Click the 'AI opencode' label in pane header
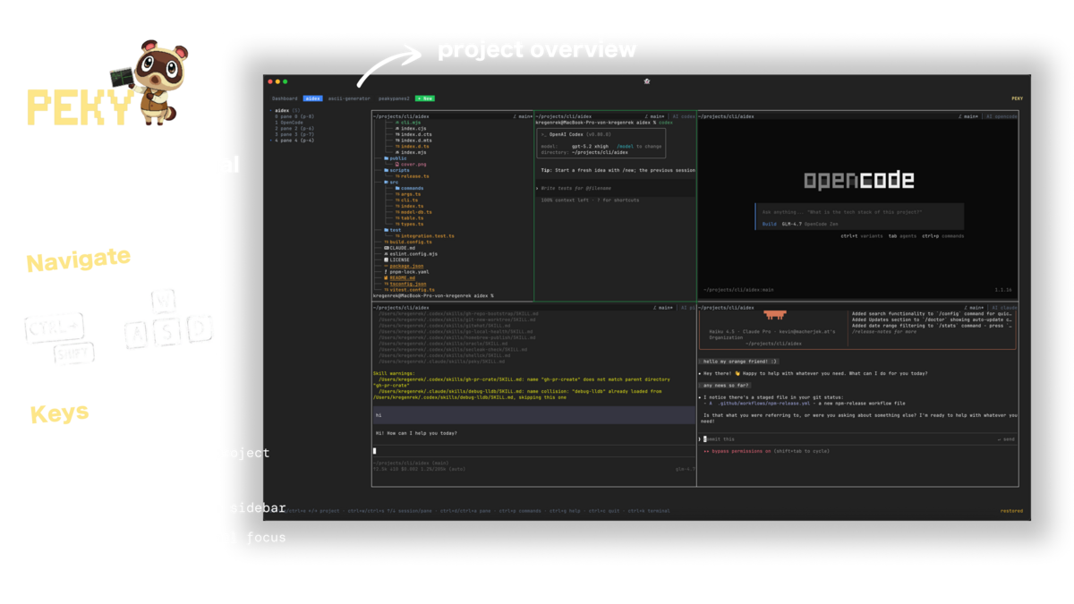This screenshot has width=1074, height=604. click(x=1002, y=116)
